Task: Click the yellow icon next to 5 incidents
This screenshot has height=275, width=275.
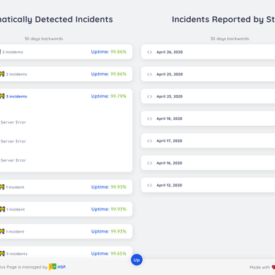Action: 2,253
